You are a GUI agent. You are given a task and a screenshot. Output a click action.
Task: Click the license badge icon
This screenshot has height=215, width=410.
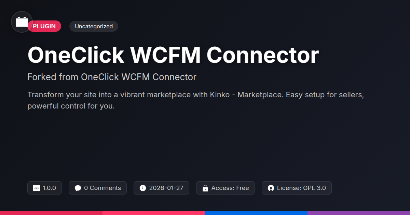click(271, 188)
